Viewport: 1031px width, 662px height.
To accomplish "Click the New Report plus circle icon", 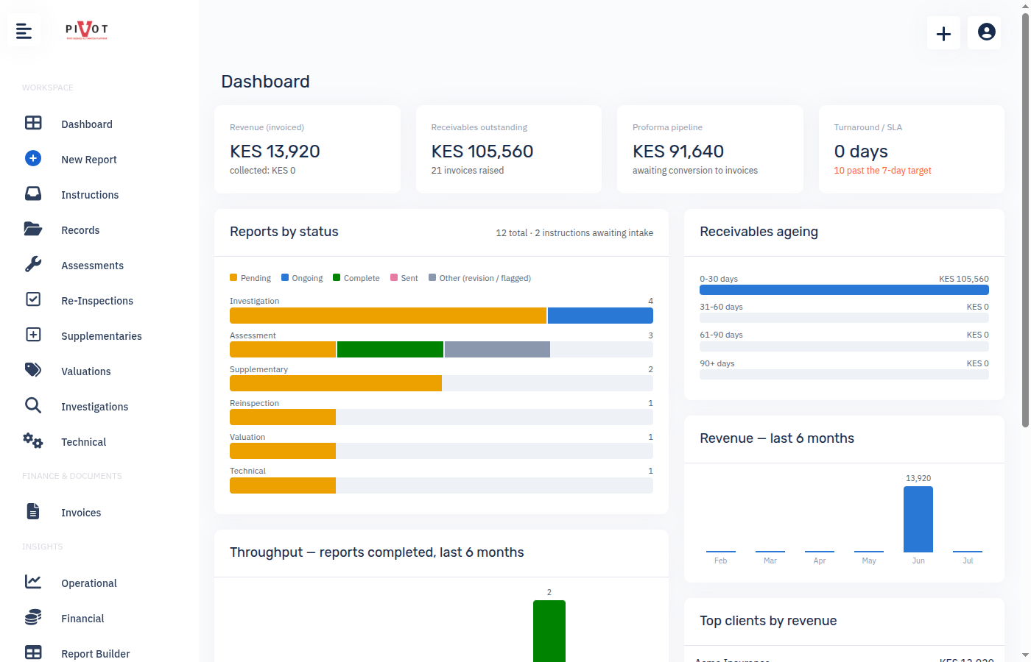I will pyautogui.click(x=33, y=158).
